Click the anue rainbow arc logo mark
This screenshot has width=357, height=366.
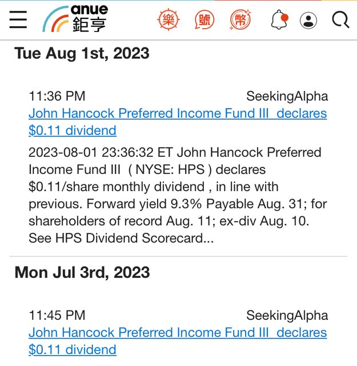[x=55, y=21]
